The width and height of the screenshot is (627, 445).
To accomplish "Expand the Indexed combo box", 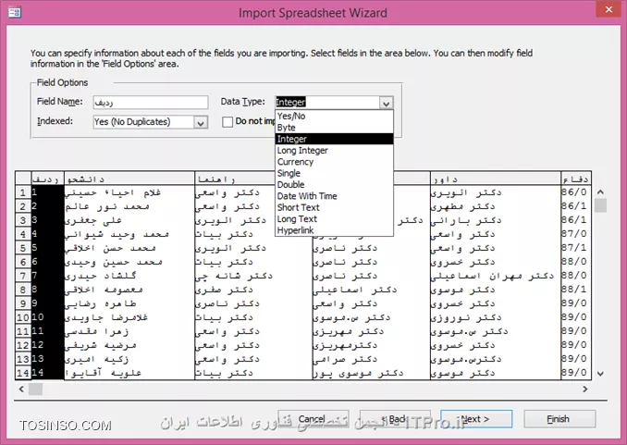I will (x=201, y=122).
